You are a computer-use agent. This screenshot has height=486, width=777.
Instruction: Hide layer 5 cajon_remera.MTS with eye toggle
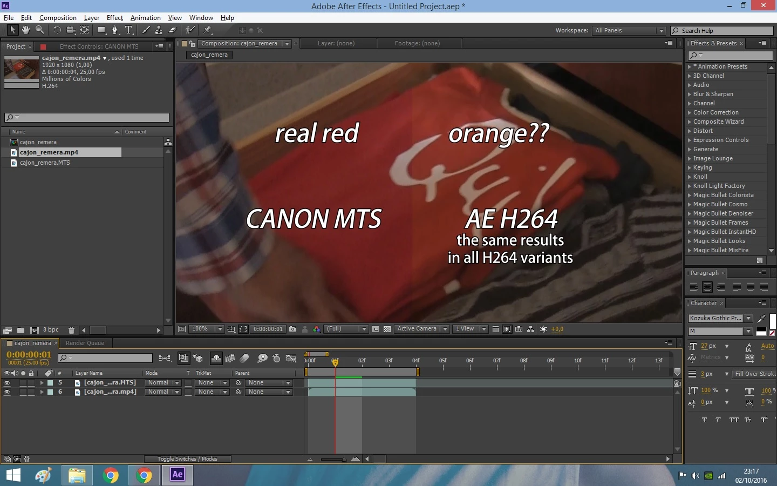click(x=7, y=383)
